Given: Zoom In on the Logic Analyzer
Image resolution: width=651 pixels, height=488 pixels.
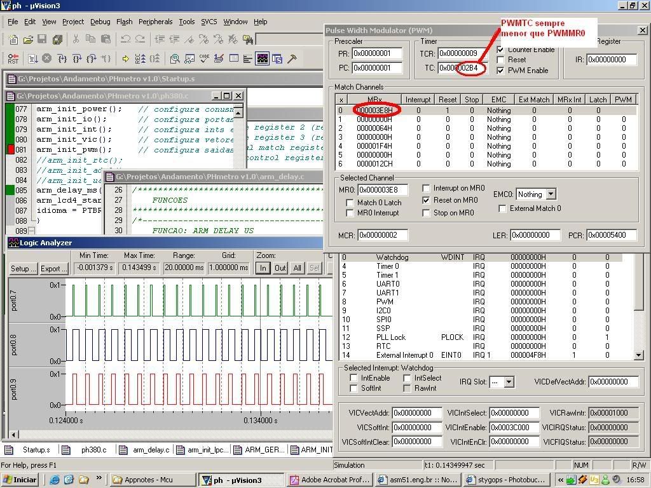Looking at the screenshot, I should click(x=263, y=268).
